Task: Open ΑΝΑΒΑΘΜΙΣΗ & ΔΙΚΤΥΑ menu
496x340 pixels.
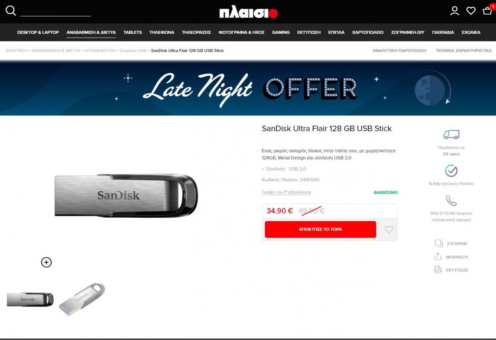Action: point(91,32)
